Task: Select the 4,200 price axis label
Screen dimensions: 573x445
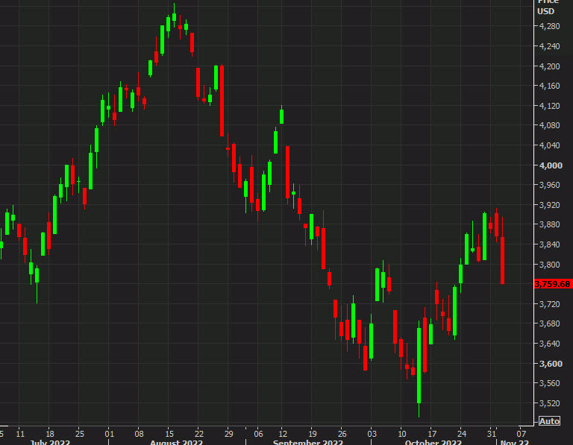Action: 550,66
